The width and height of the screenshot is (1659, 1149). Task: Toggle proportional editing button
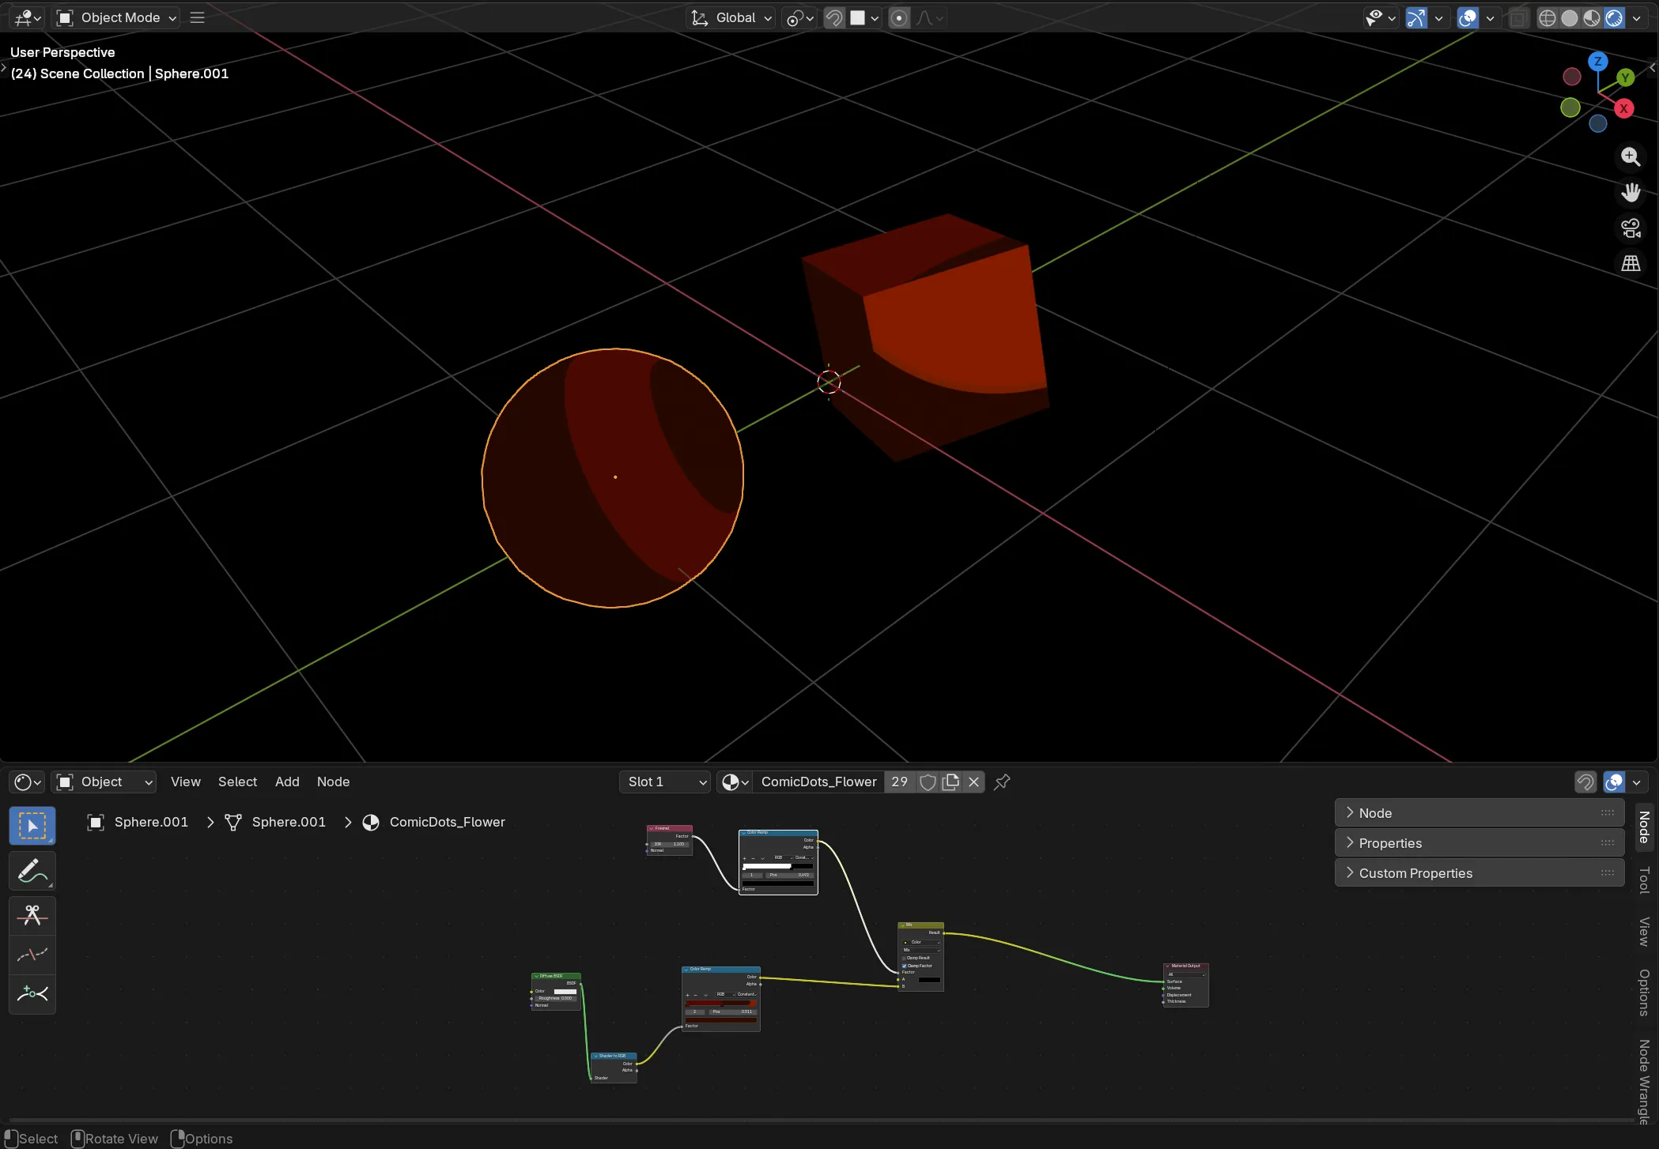(x=899, y=17)
